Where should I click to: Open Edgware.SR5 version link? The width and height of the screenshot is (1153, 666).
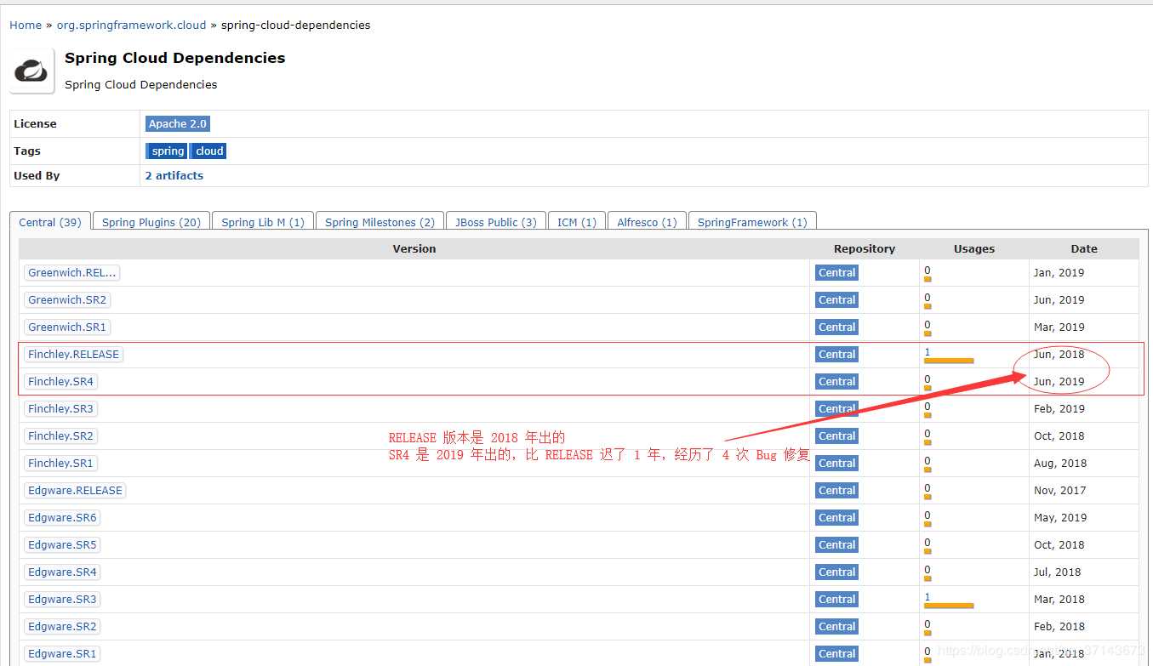[x=62, y=545]
